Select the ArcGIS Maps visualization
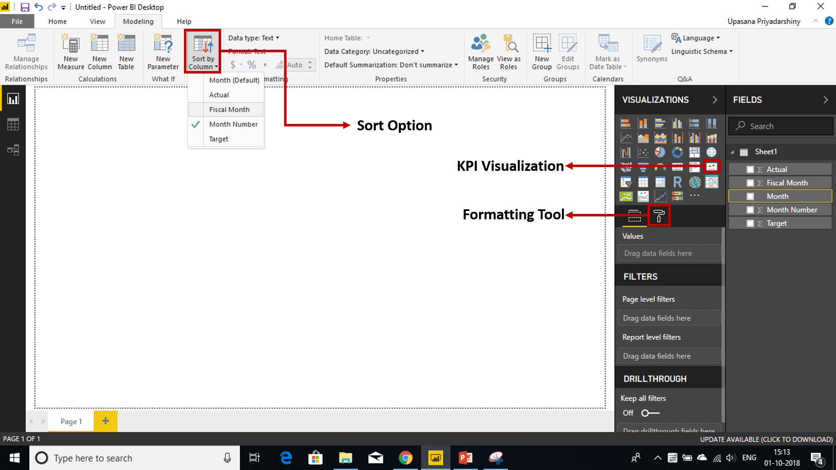836x470 pixels. (x=694, y=182)
